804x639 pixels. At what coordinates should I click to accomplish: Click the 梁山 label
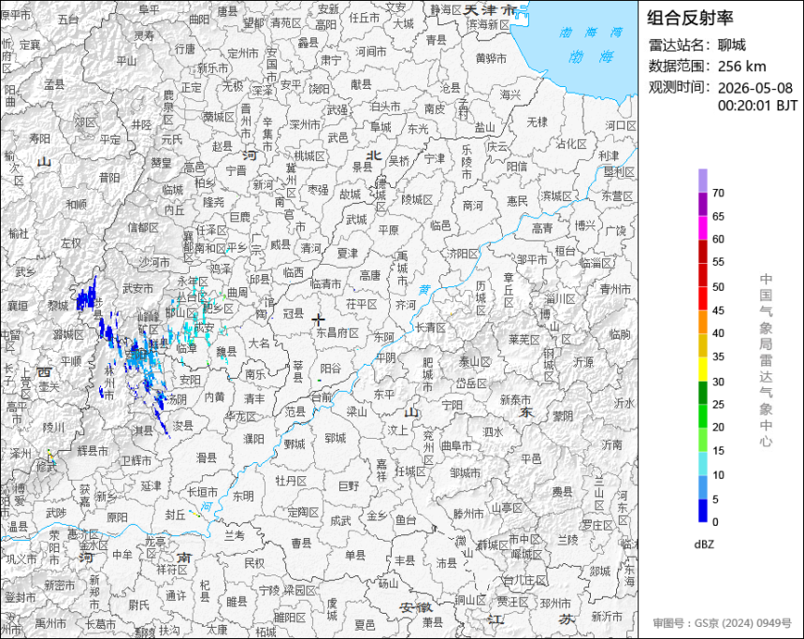pyautogui.click(x=357, y=411)
